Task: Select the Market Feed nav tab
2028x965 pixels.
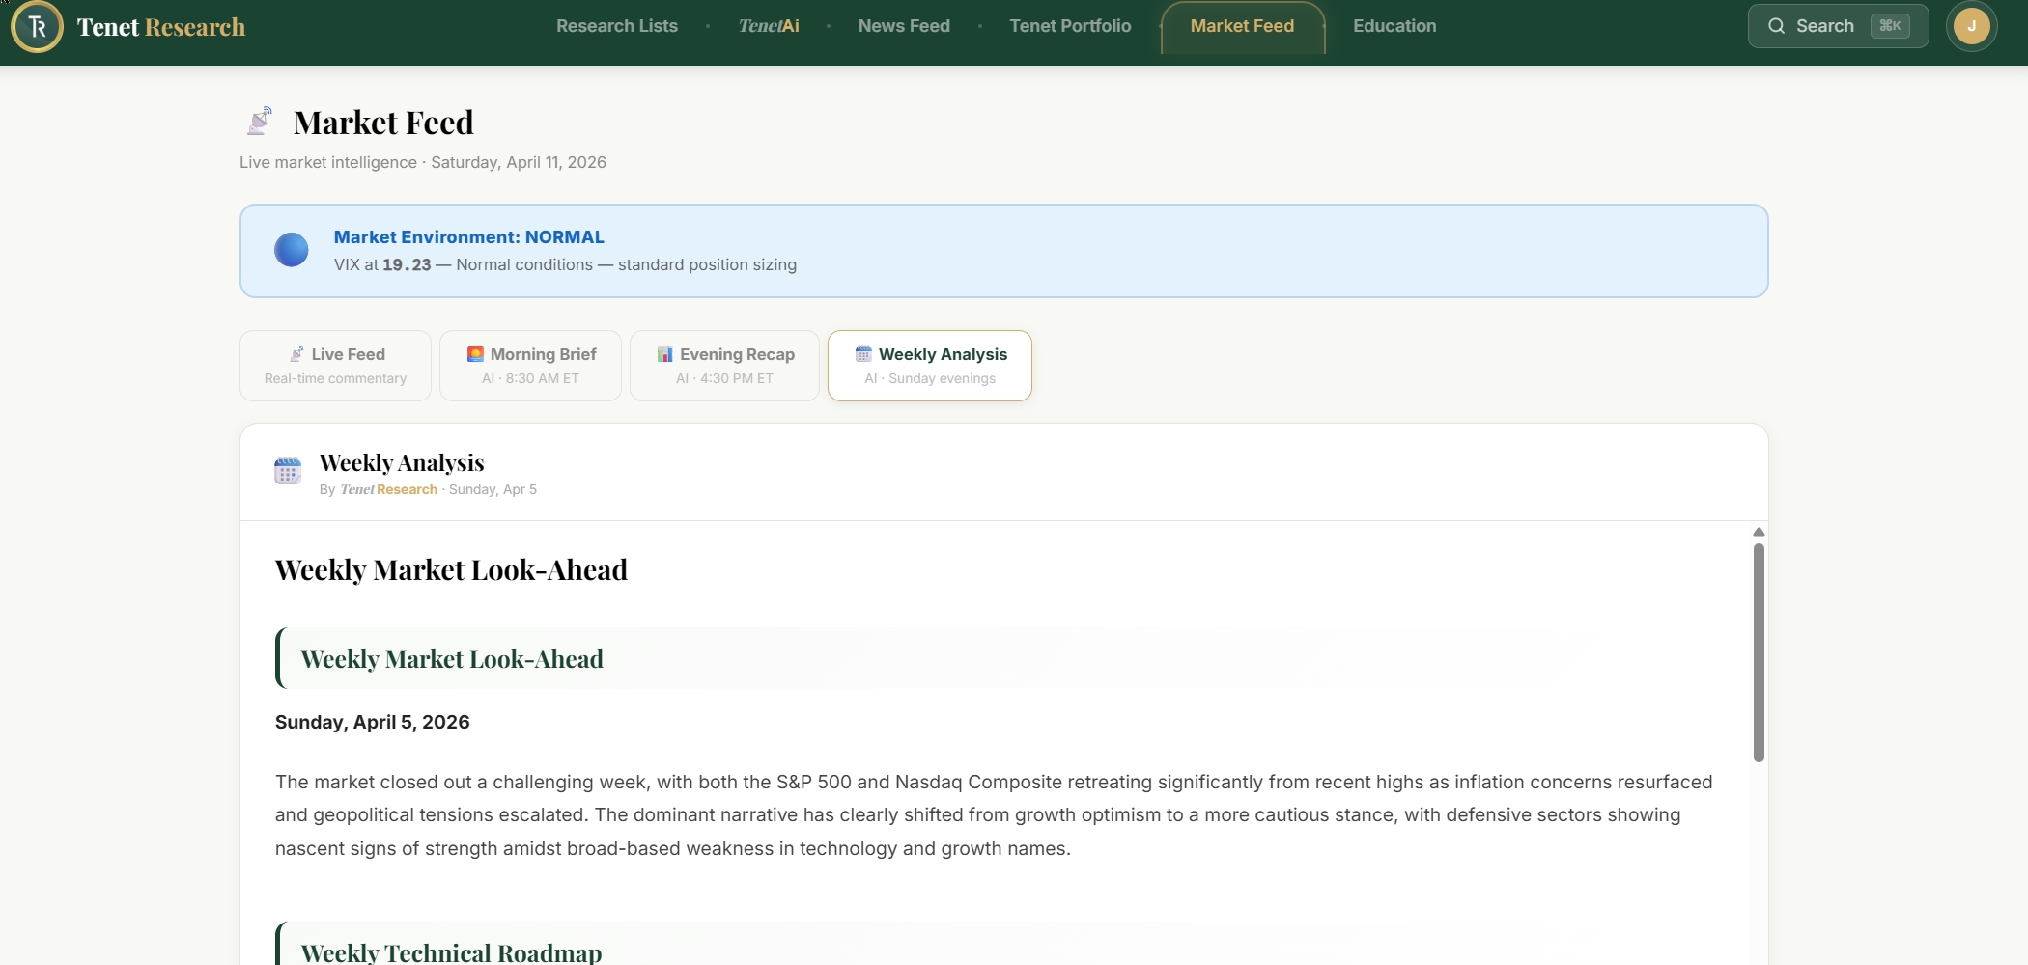Action: tap(1242, 26)
